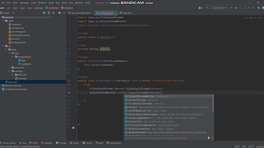The width and height of the screenshot is (264, 148).
Task: Open dropdown arrow beside user account icon
Action: [202, 8]
